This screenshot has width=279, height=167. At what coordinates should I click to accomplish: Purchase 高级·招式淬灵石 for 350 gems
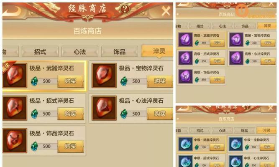217,61
